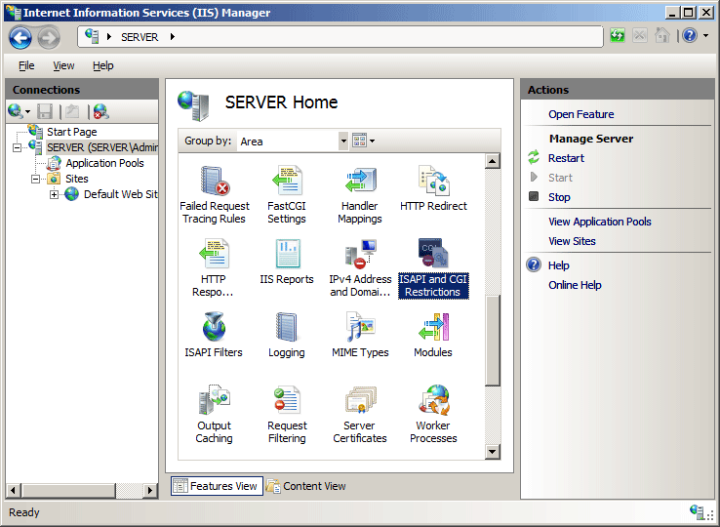The height and width of the screenshot is (527, 720).
Task: Click breadcrumb arrow after SERVER
Action: point(172,37)
